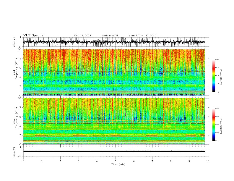Click the time axis tick label '3'

79,161
